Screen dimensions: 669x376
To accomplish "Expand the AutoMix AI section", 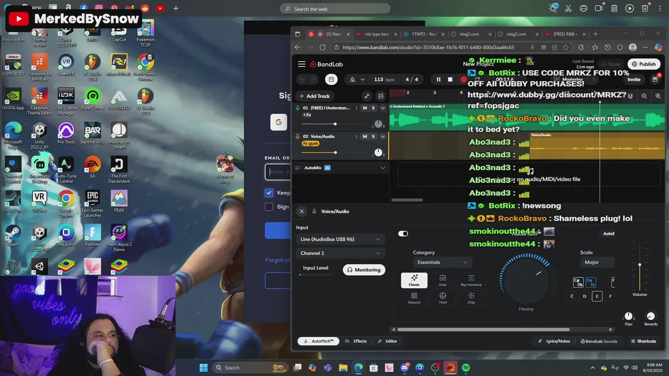I will pos(383,168).
